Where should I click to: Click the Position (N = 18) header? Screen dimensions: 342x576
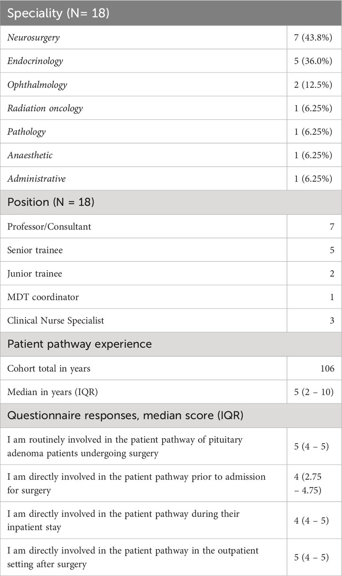[171, 202]
